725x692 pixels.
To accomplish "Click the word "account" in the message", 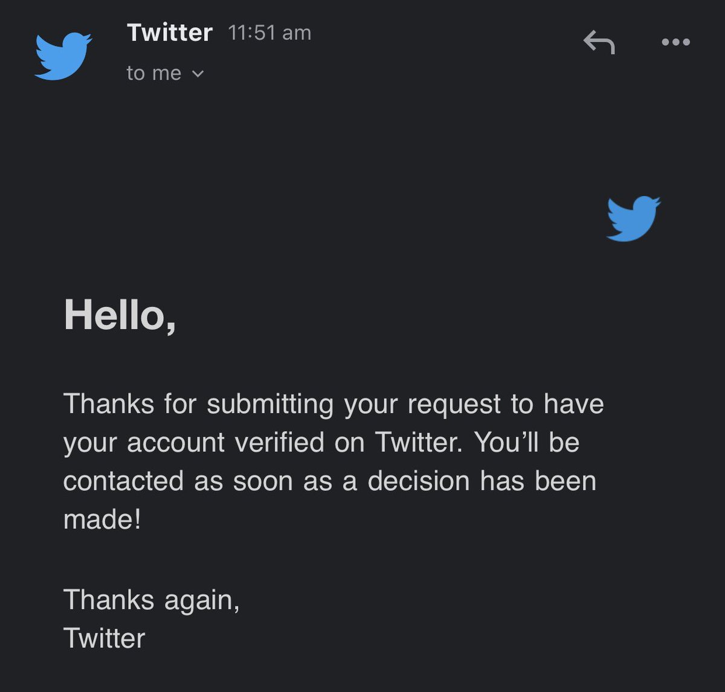I will click(176, 443).
